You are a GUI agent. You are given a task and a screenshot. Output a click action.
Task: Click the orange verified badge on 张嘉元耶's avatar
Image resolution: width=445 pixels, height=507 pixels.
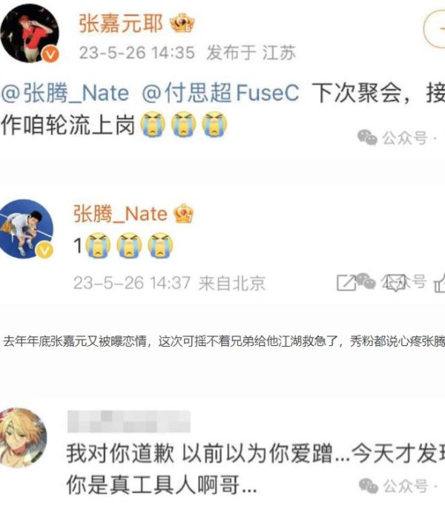tap(50, 53)
